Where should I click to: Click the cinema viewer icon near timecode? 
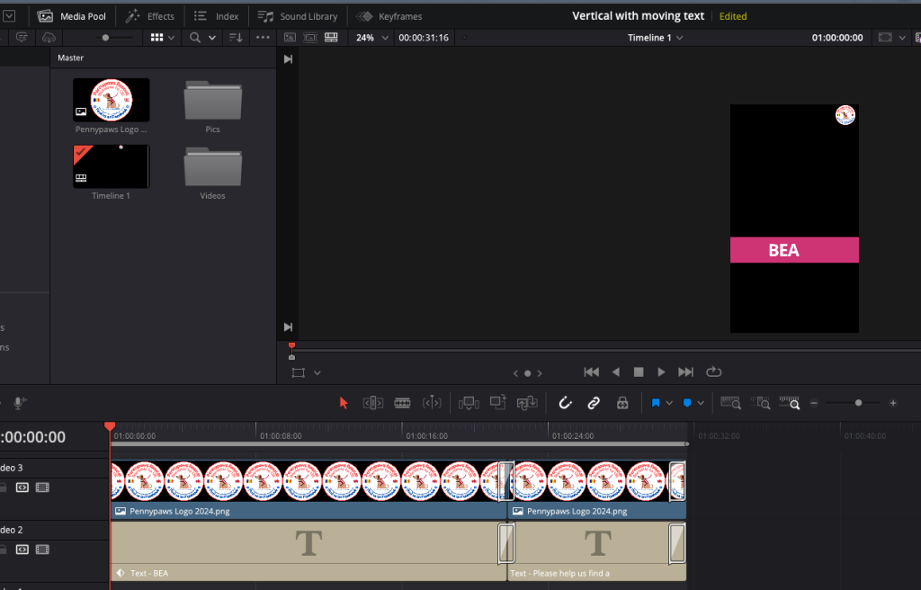click(x=885, y=38)
